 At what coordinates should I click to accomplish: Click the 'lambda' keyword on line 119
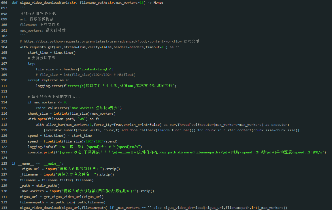tap(163, 130)
